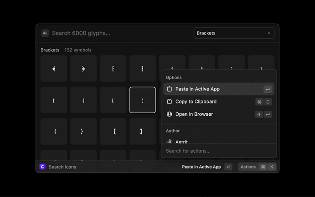315x197 pixels.
Task: Click Paste in Active App footer button
Action: pos(201,167)
